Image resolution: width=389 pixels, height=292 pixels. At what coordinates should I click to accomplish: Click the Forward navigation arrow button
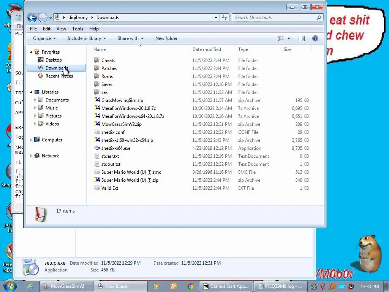(x=43, y=17)
